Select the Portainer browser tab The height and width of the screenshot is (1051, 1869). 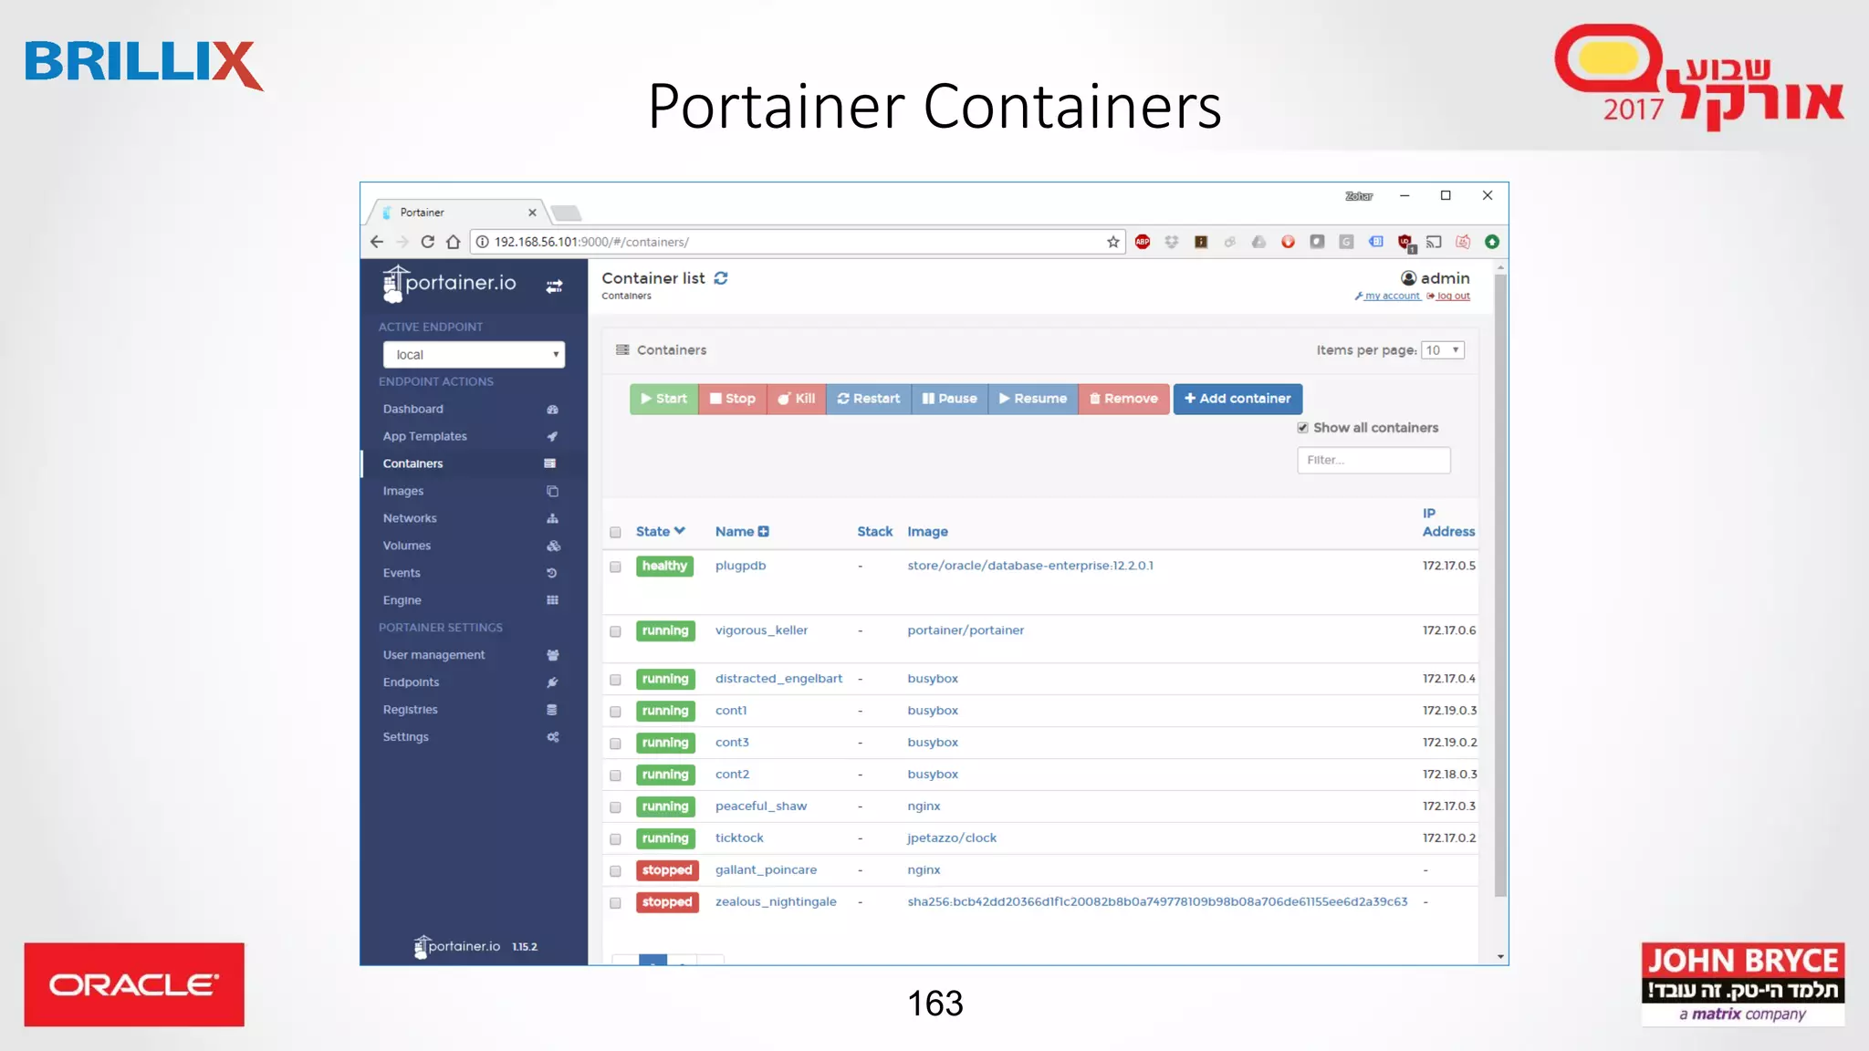[456, 213]
